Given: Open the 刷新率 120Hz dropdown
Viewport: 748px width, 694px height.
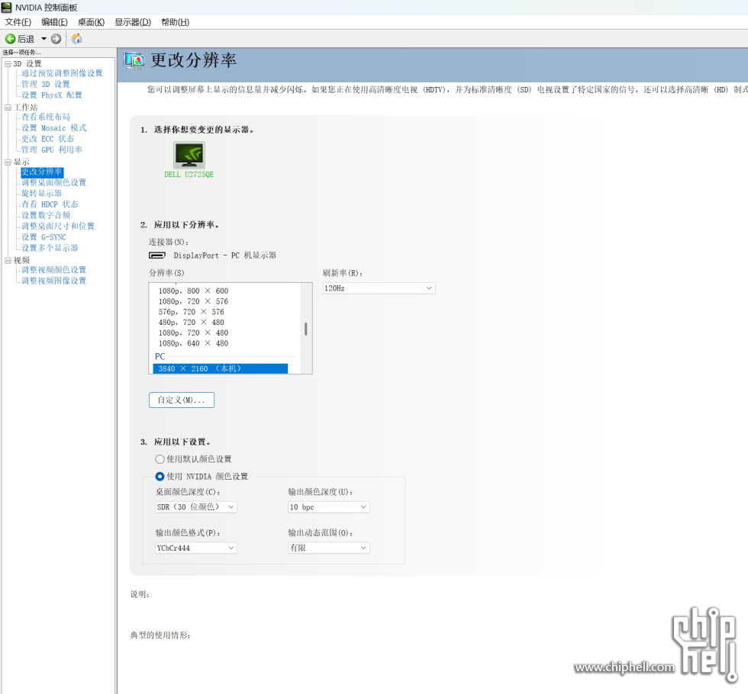Looking at the screenshot, I should click(x=379, y=288).
